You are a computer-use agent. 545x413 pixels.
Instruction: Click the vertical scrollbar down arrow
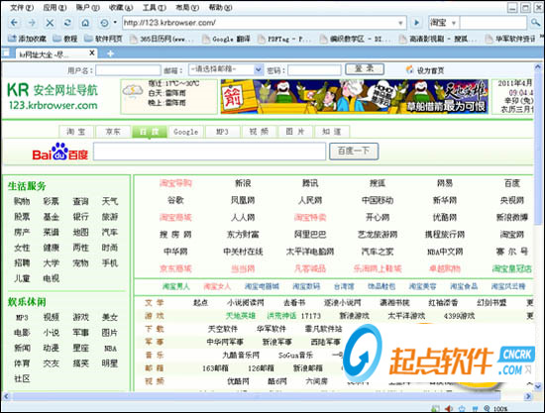pos(538,385)
